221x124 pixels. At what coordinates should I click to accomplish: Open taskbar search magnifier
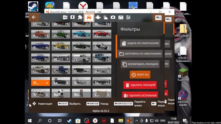click(40, 121)
